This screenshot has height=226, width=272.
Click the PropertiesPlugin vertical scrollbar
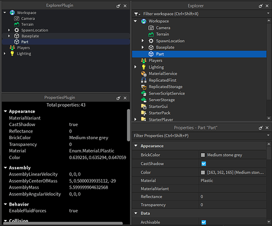click(128, 125)
